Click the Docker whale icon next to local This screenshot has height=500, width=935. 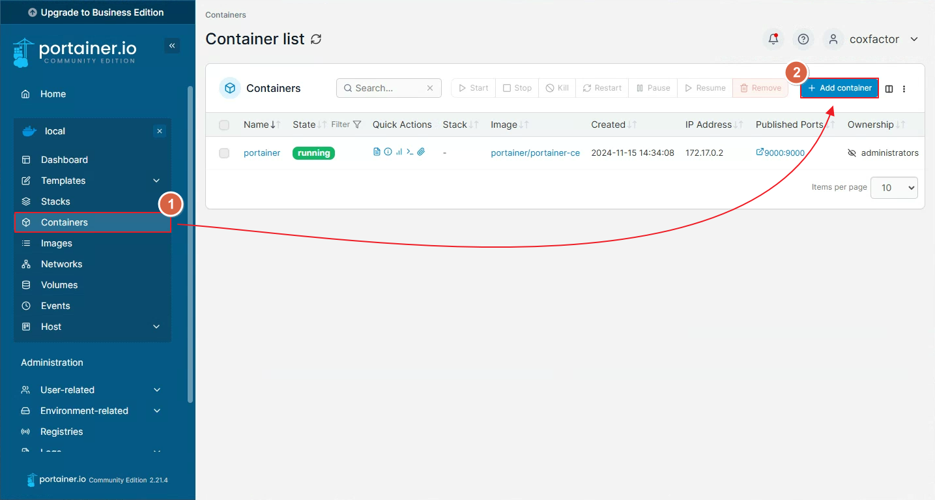[x=29, y=131]
